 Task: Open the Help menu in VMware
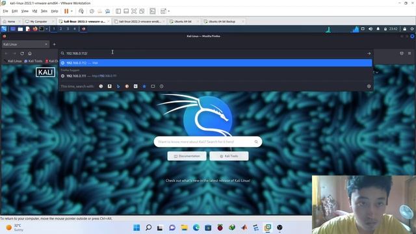pos(55,11)
